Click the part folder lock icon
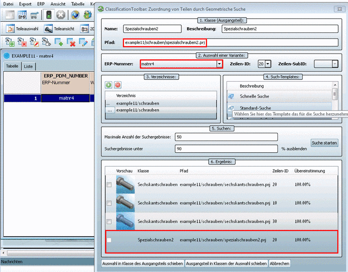 (46, 42)
